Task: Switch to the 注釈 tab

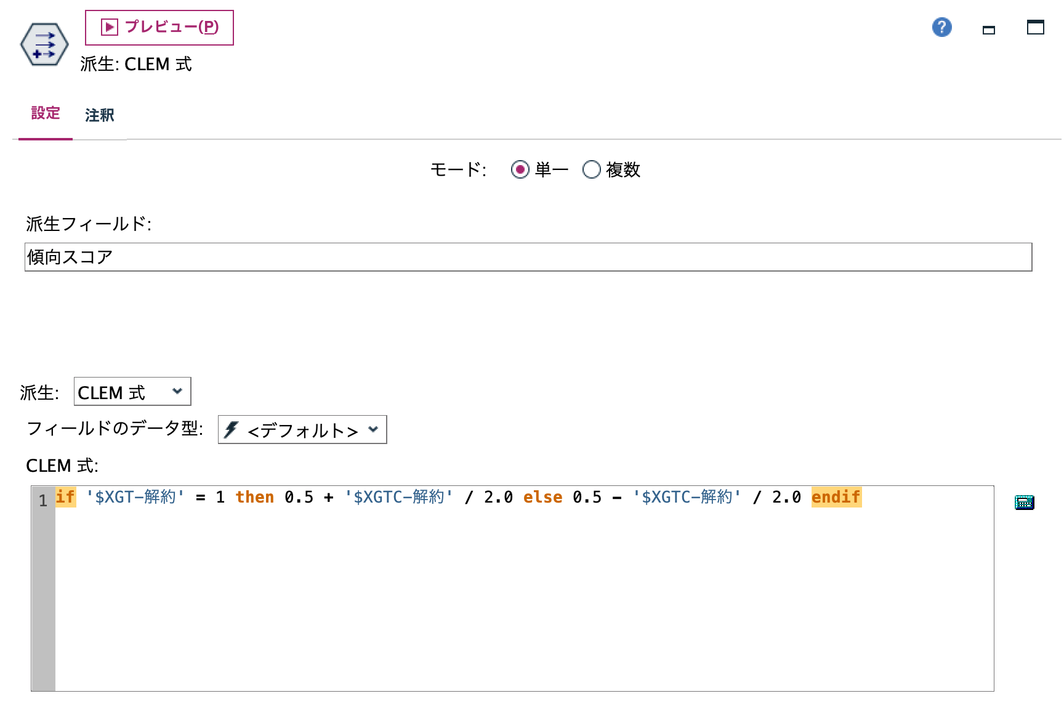Action: click(x=99, y=115)
